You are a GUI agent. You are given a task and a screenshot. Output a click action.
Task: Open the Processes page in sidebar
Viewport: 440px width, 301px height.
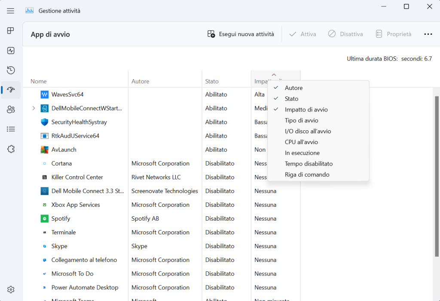[x=11, y=31]
